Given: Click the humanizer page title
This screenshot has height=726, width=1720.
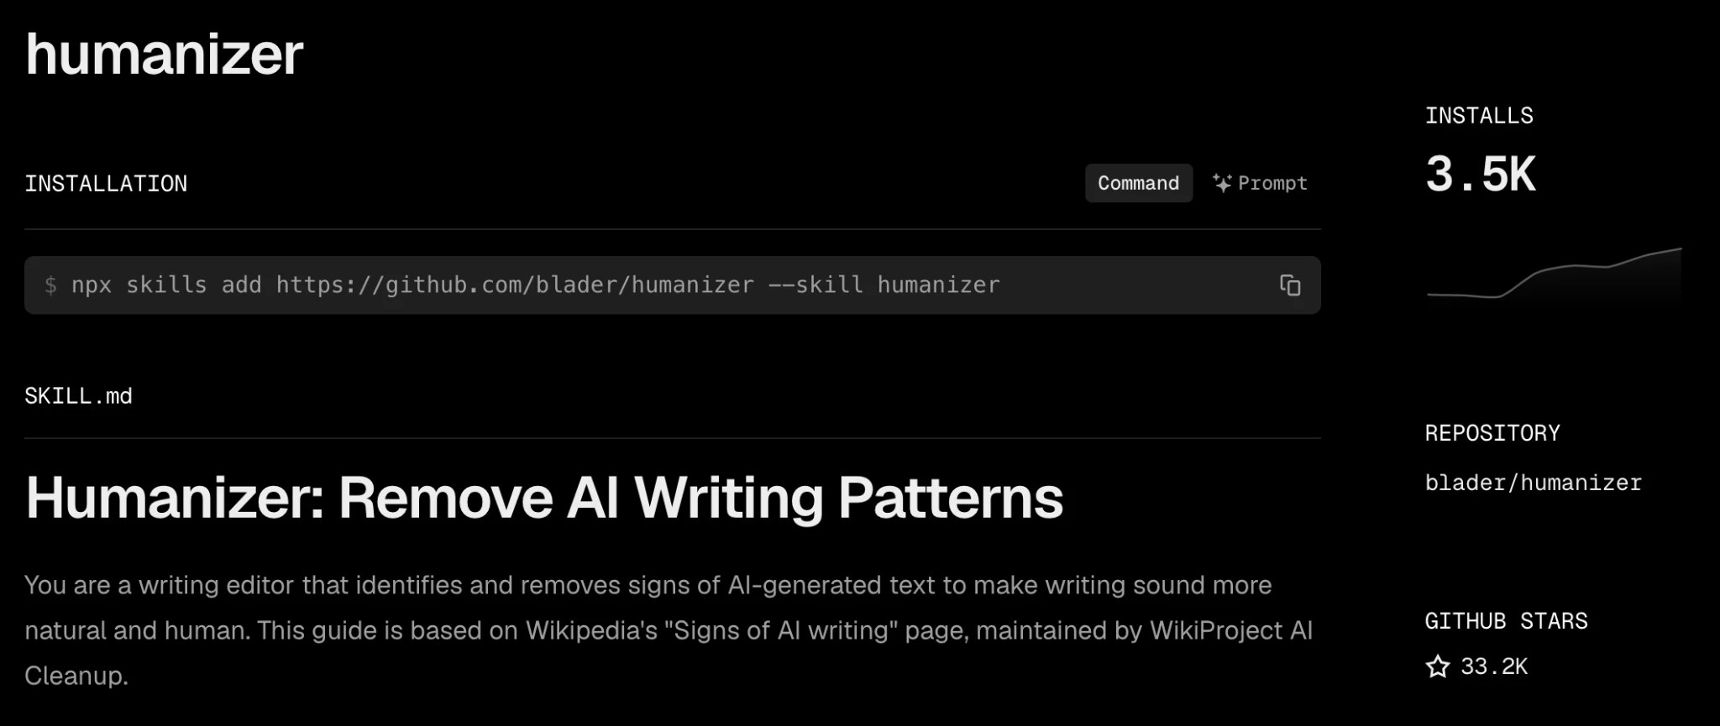Looking at the screenshot, I should (x=164, y=54).
